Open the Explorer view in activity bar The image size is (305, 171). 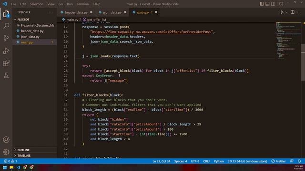pyautogui.click(x=6, y=14)
